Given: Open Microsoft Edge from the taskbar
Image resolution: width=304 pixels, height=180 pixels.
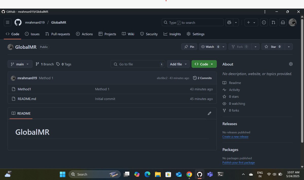Looking at the screenshot, I should pyautogui.click(x=147, y=174).
